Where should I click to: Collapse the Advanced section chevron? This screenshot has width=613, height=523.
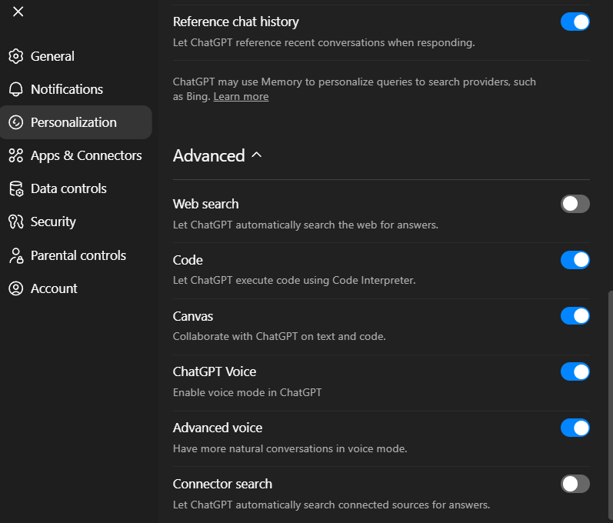point(256,155)
